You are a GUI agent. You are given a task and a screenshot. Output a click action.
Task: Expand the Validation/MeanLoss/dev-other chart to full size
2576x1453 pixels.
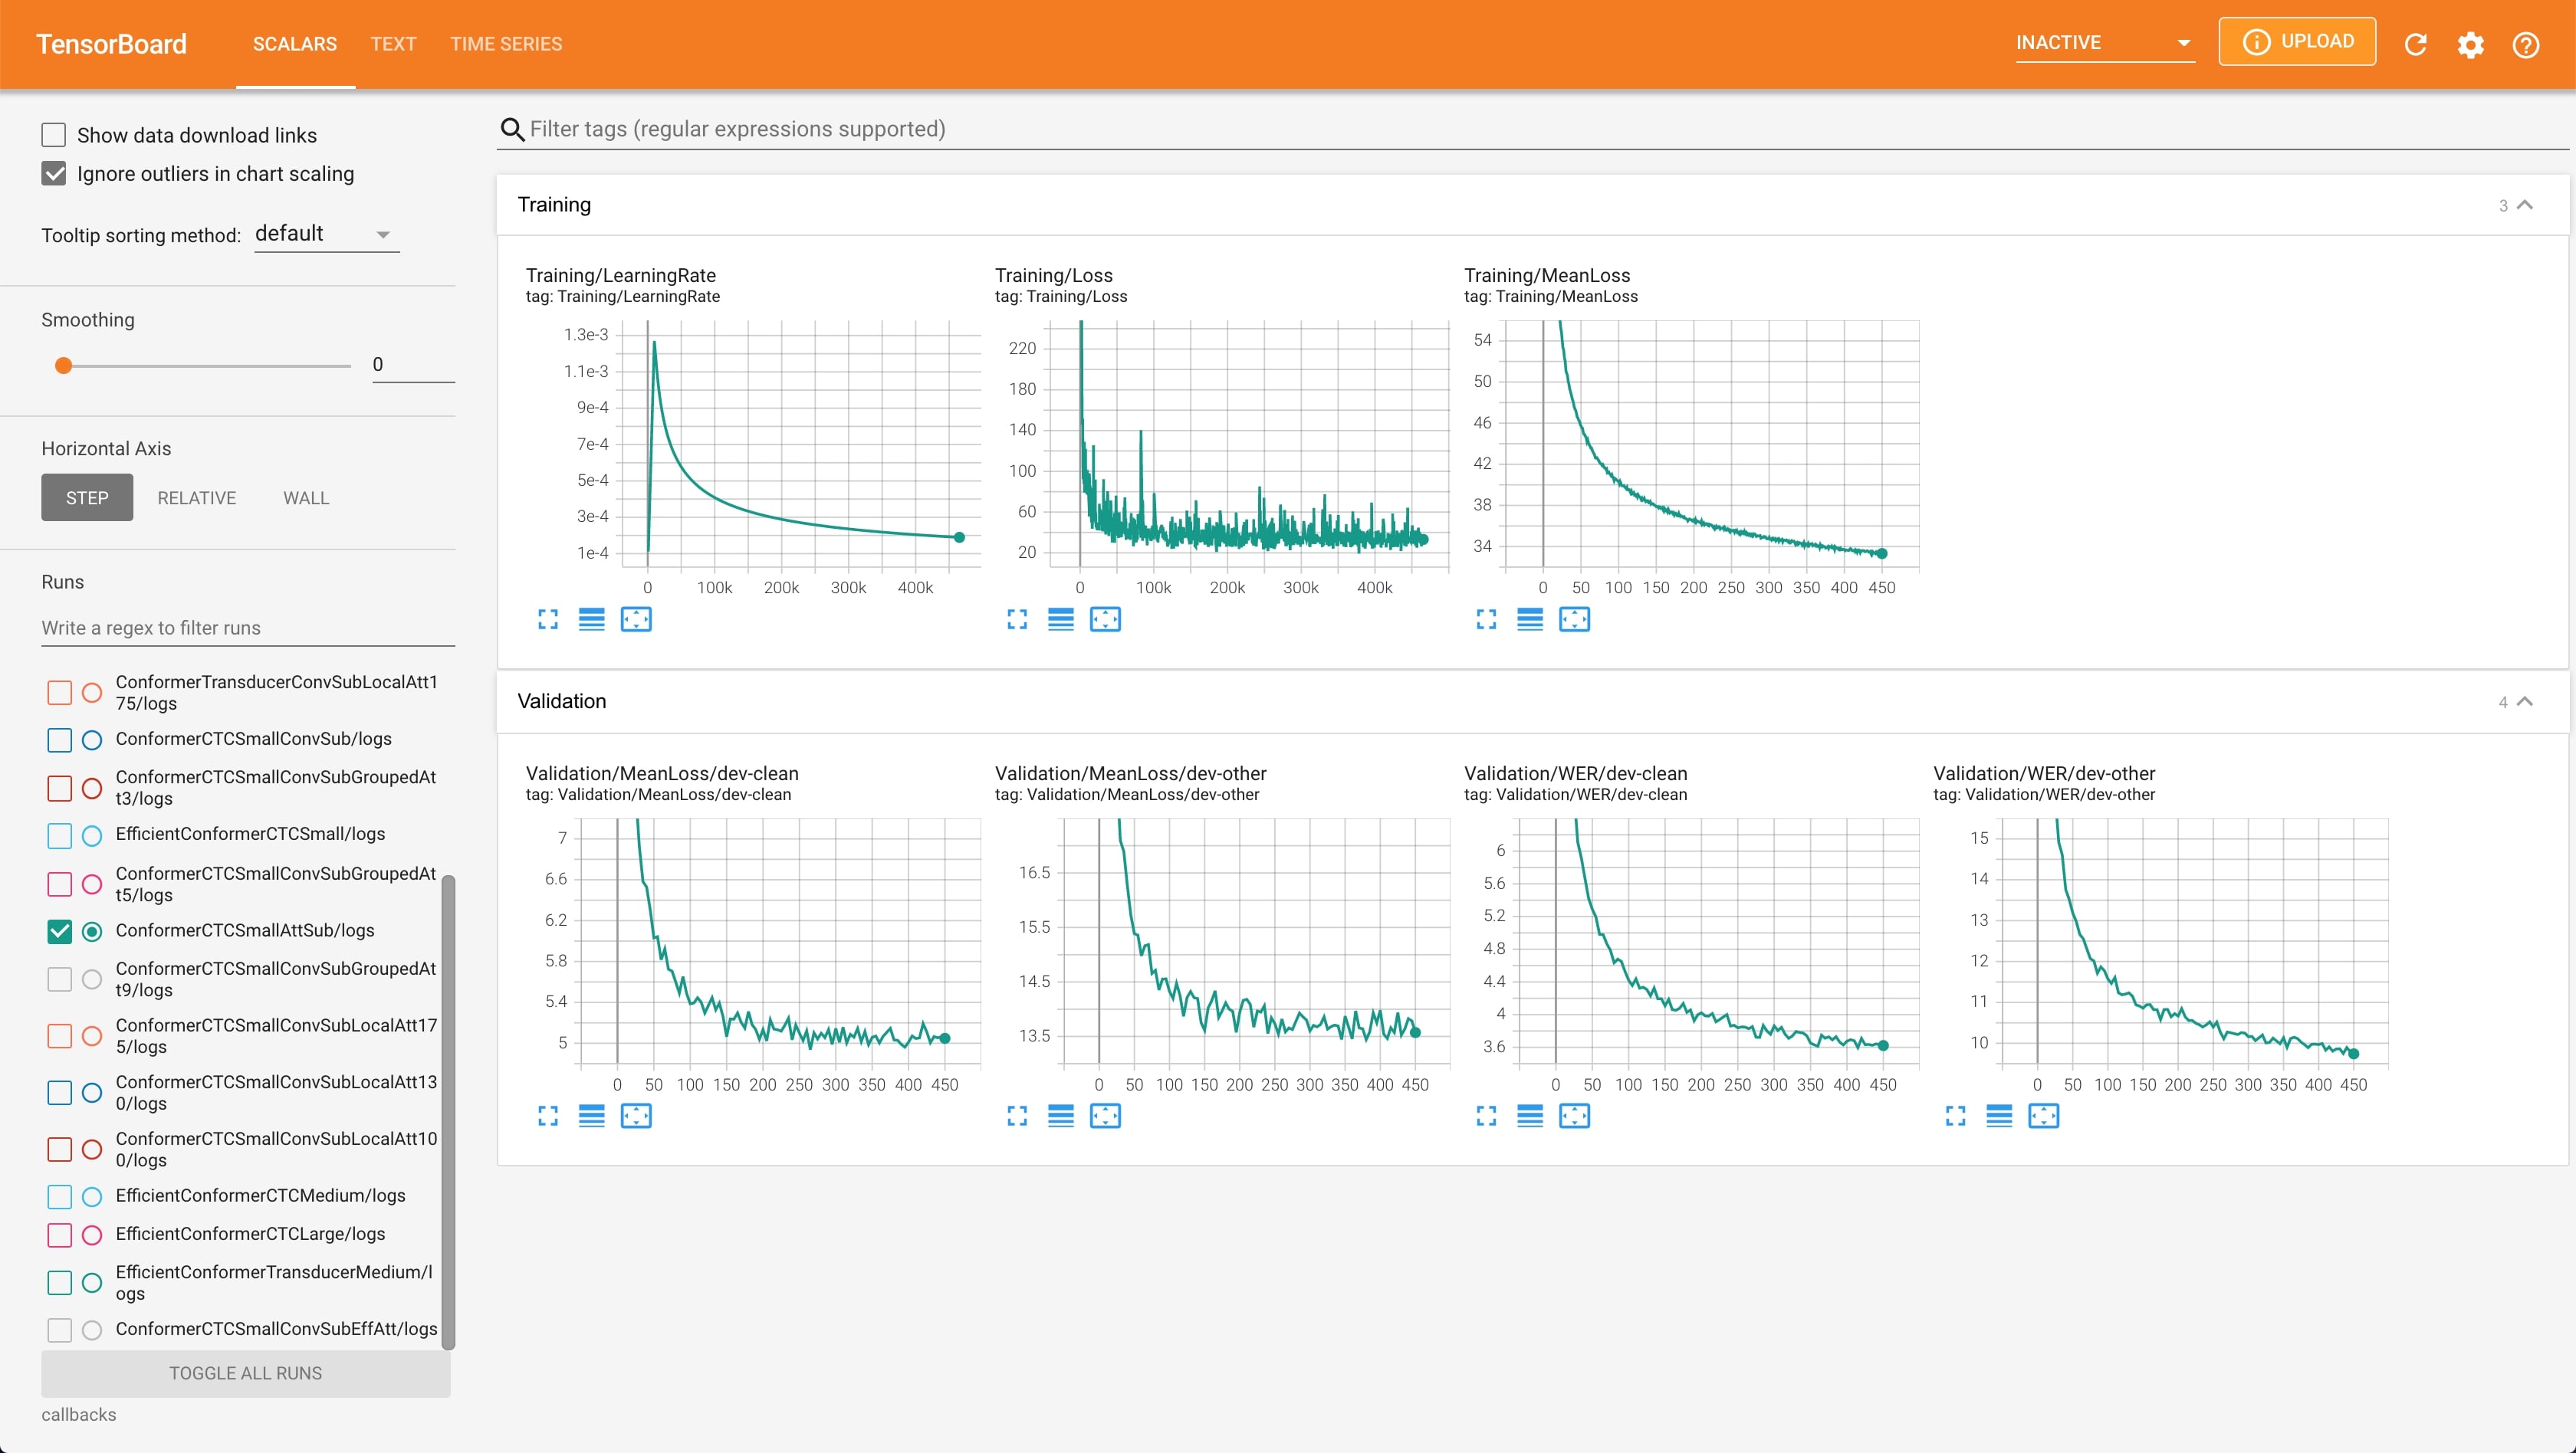click(1017, 1117)
